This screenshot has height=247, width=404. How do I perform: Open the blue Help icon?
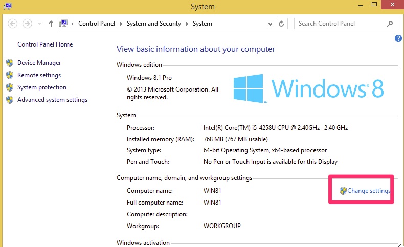tap(398, 38)
